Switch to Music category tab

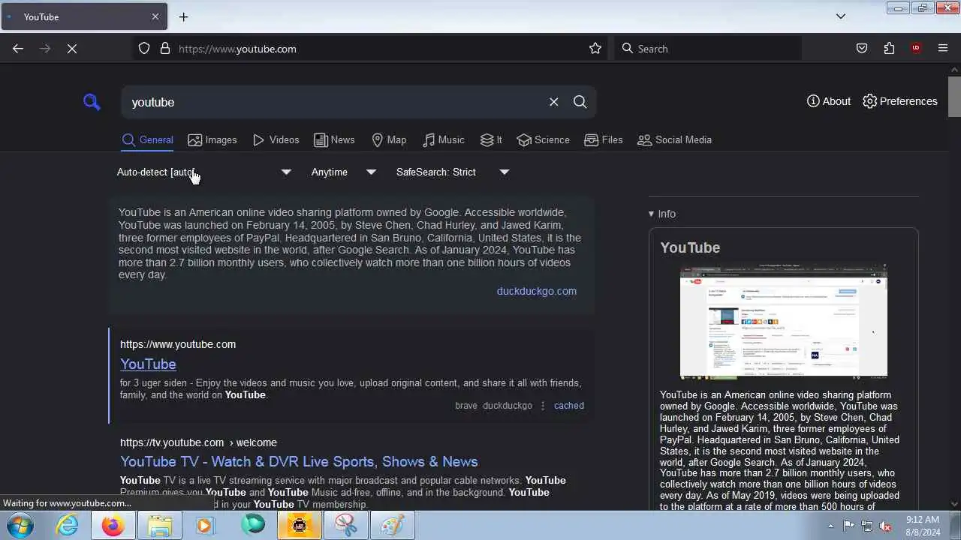[443, 139]
